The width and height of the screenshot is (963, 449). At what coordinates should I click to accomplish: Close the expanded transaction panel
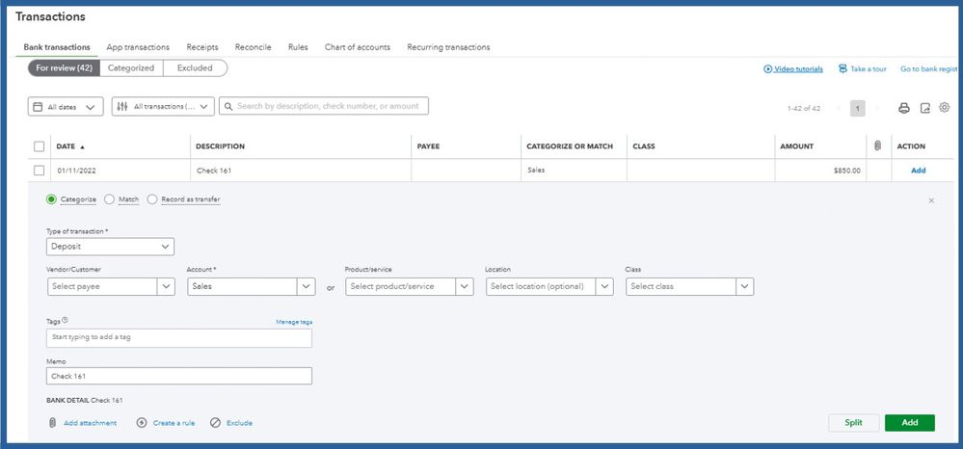click(931, 200)
